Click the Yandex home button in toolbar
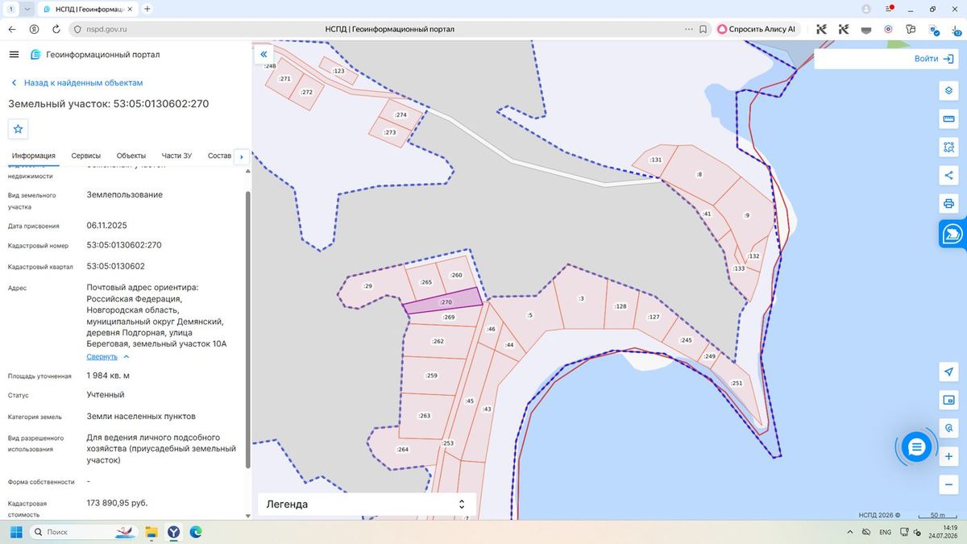Screen dimensions: 967x544 coord(34,29)
